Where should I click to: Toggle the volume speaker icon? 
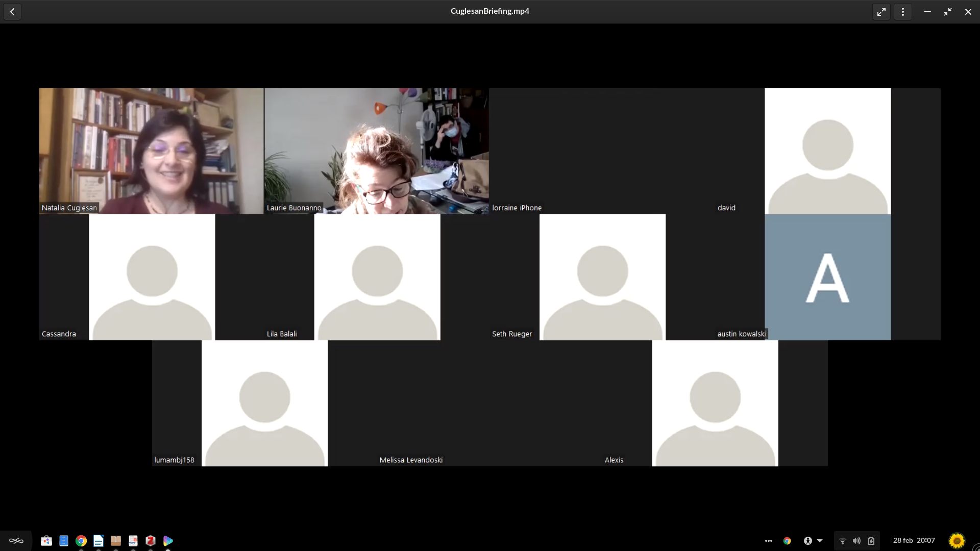pos(856,541)
